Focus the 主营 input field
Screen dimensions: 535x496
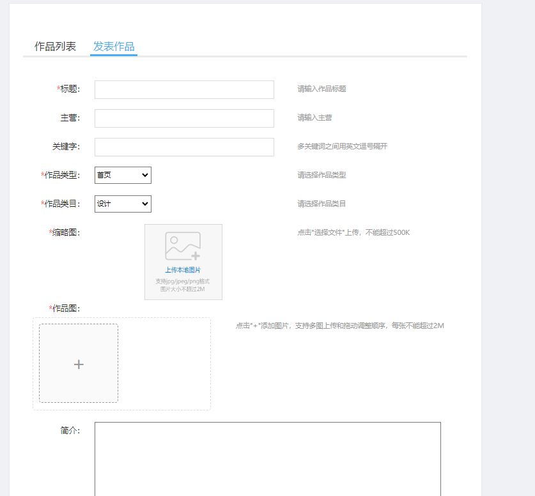pos(184,118)
